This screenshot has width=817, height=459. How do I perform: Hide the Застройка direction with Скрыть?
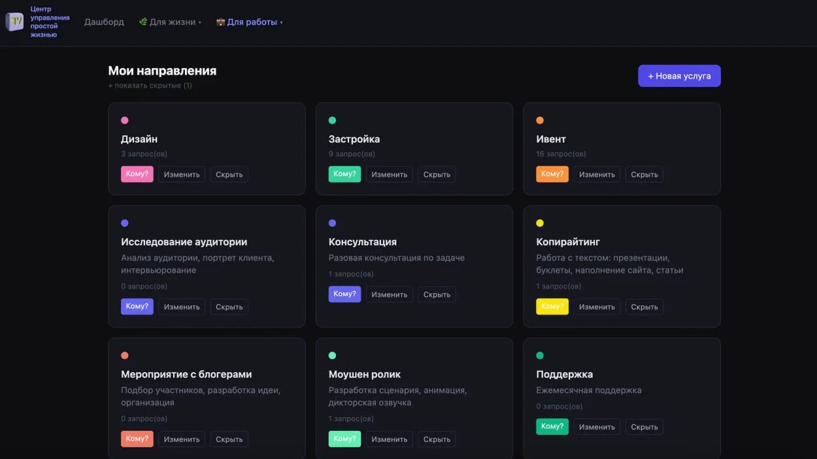click(437, 175)
